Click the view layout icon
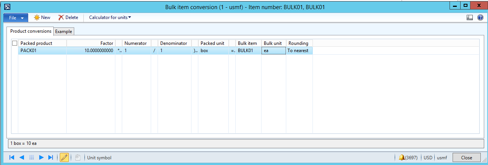 click(470, 17)
